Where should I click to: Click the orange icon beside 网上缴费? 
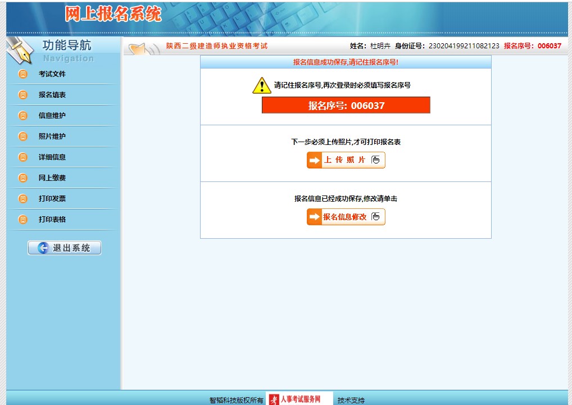tap(23, 178)
